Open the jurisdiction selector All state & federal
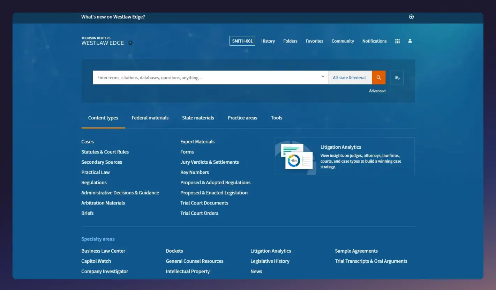This screenshot has width=496, height=290. [x=350, y=77]
